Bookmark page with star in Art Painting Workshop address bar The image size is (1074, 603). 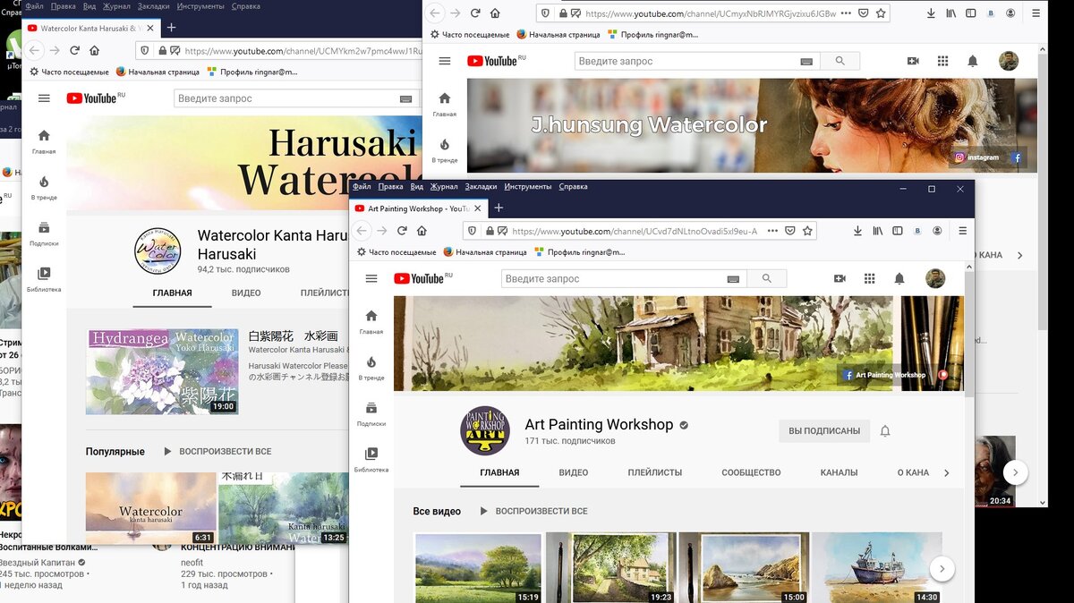tap(808, 231)
